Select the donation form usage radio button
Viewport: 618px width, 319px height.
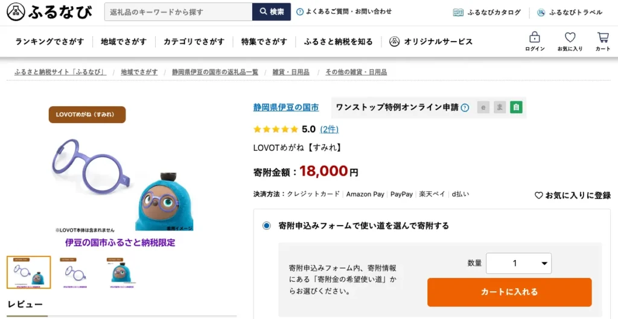click(267, 226)
